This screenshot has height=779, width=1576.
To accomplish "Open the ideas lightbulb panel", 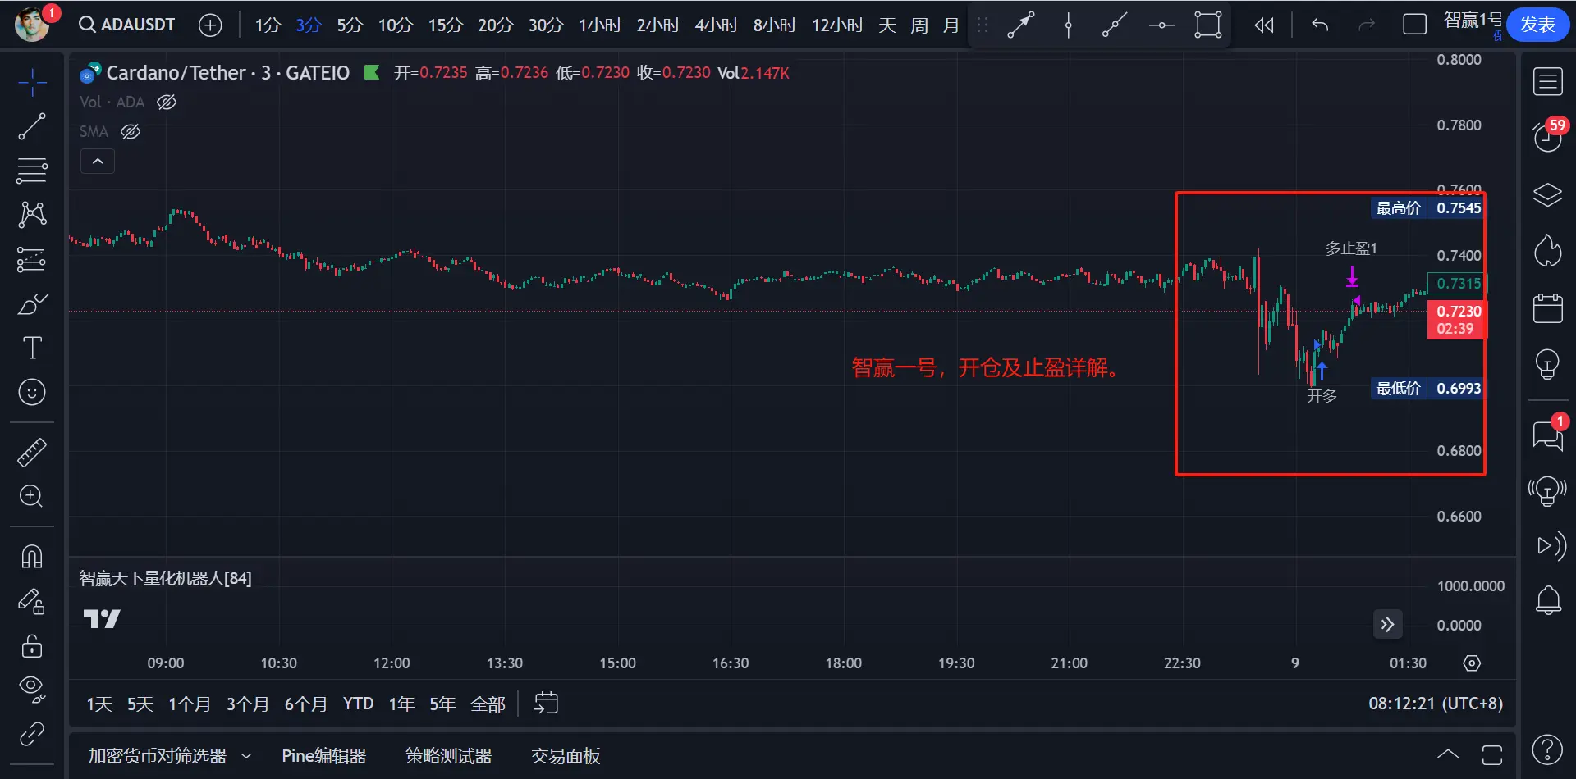I will click(1548, 364).
